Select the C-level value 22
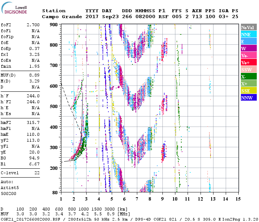 [x=37, y=173]
